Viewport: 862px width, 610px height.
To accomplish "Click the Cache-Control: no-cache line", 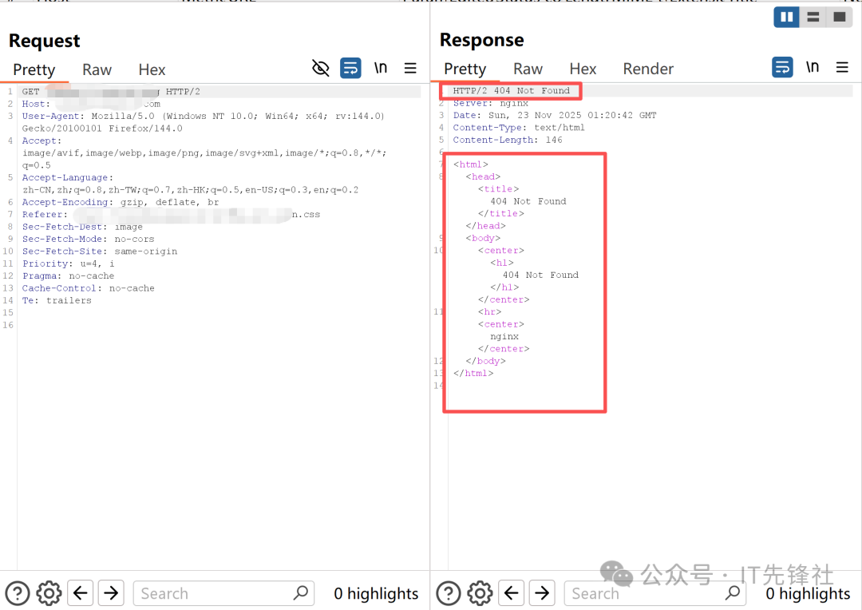I will (x=88, y=288).
